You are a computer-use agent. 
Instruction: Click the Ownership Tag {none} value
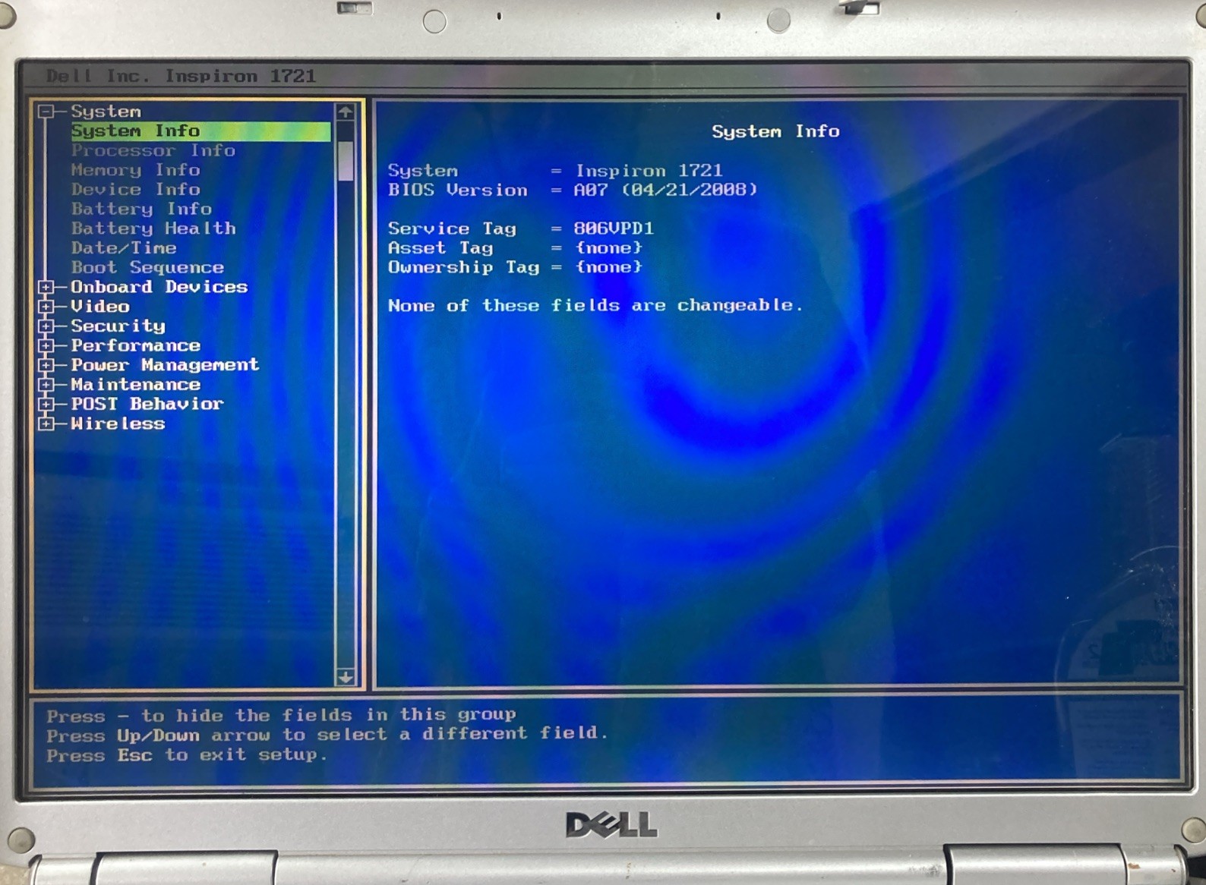pyautogui.click(x=609, y=267)
